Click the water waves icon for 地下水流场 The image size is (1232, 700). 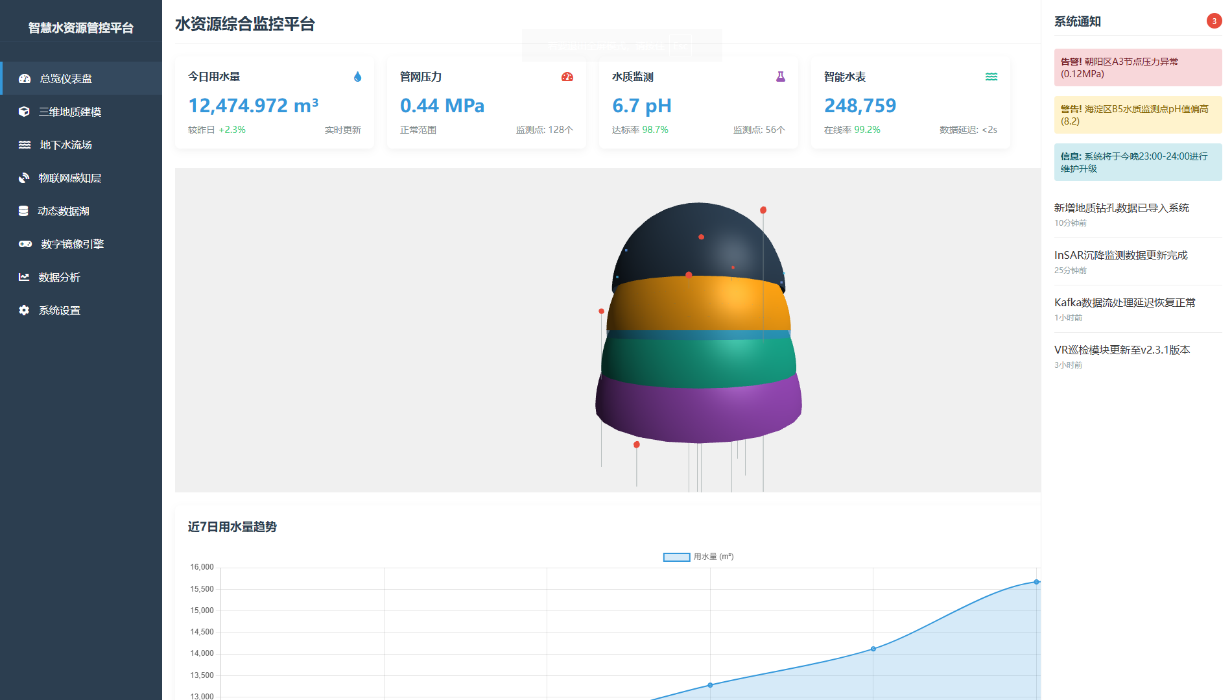point(25,145)
